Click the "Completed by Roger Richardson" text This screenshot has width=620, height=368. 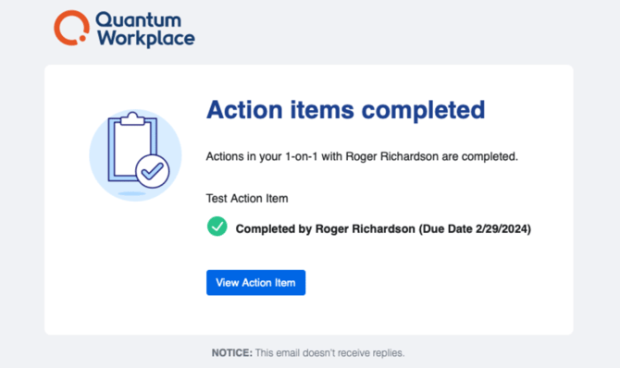(x=326, y=229)
